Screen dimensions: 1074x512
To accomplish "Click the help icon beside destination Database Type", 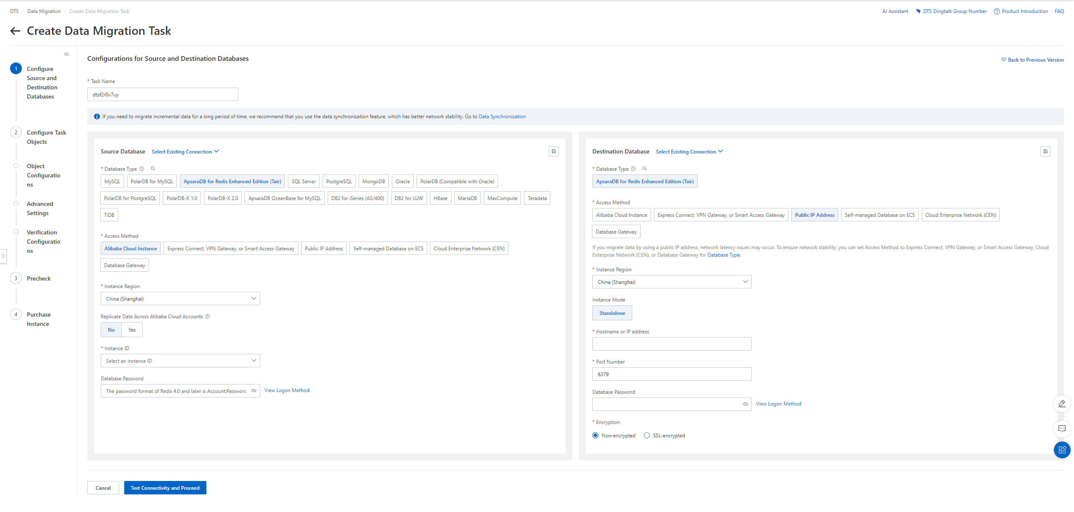I will (633, 169).
